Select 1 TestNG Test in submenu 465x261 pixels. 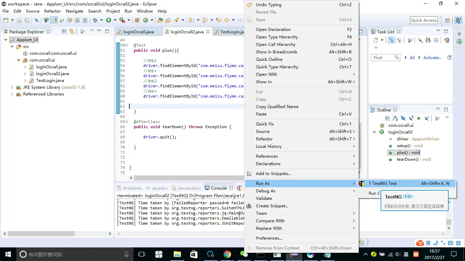406,184
